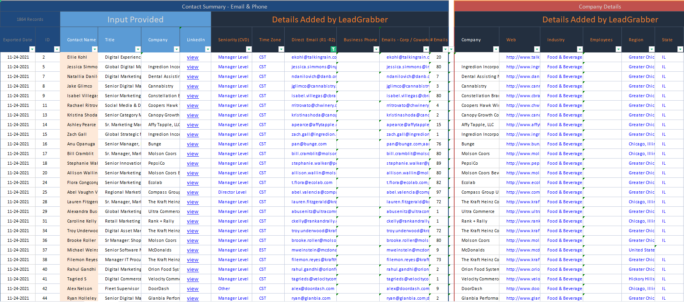
Task: Open the Title column filter dropdown
Action: point(138,49)
